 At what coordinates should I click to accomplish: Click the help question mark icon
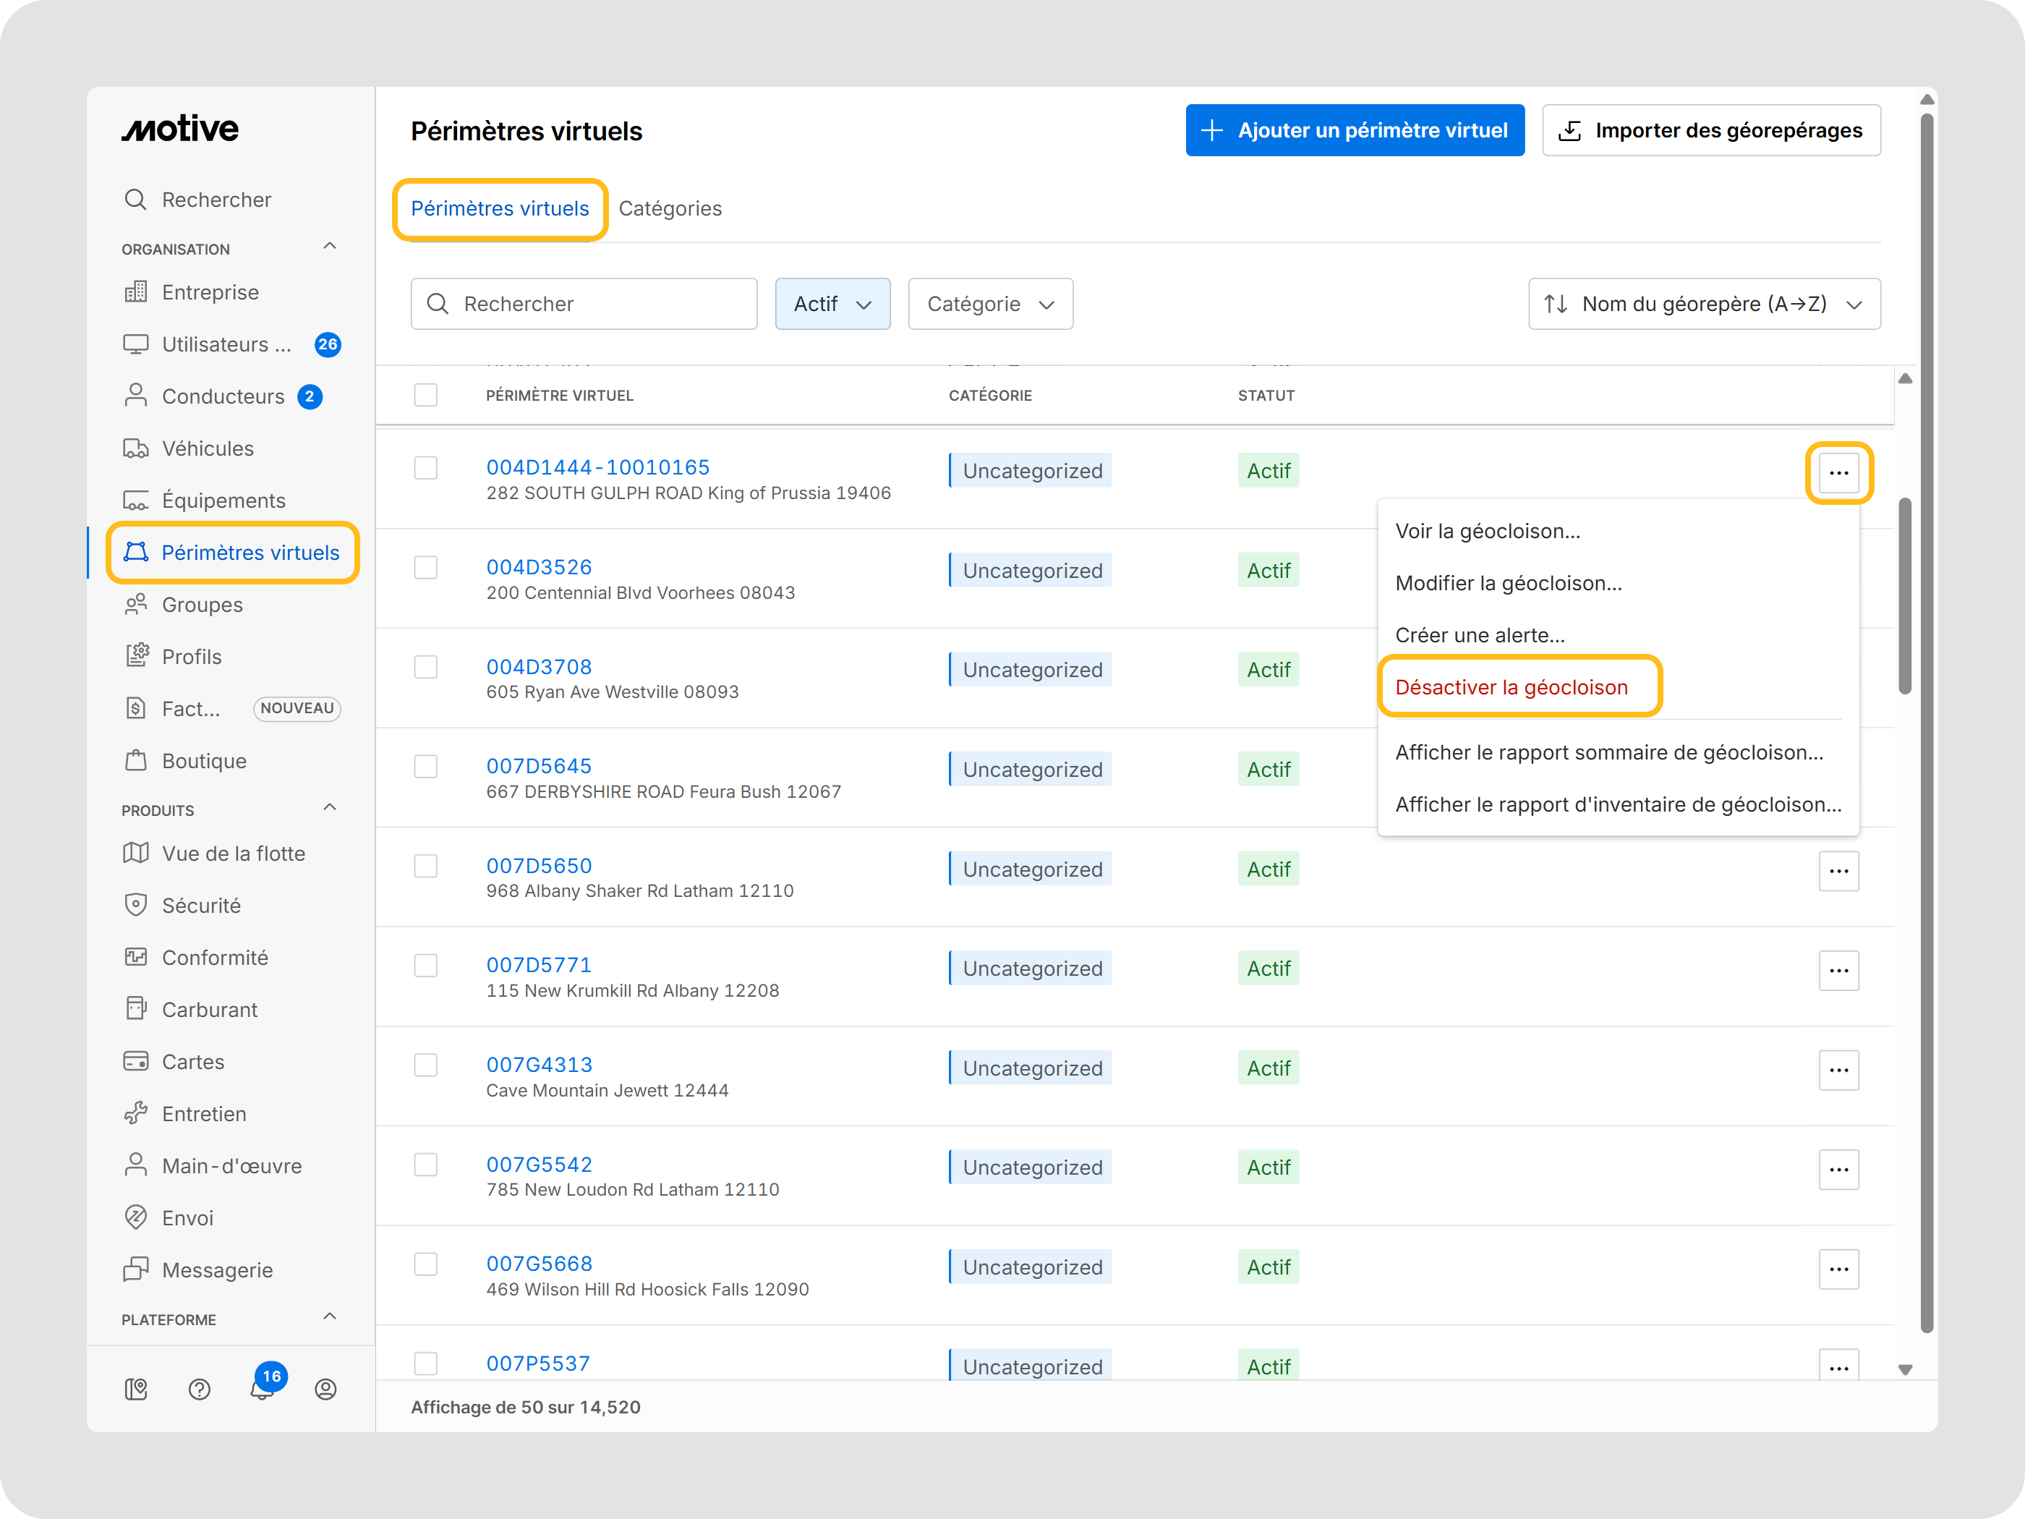coord(199,1389)
